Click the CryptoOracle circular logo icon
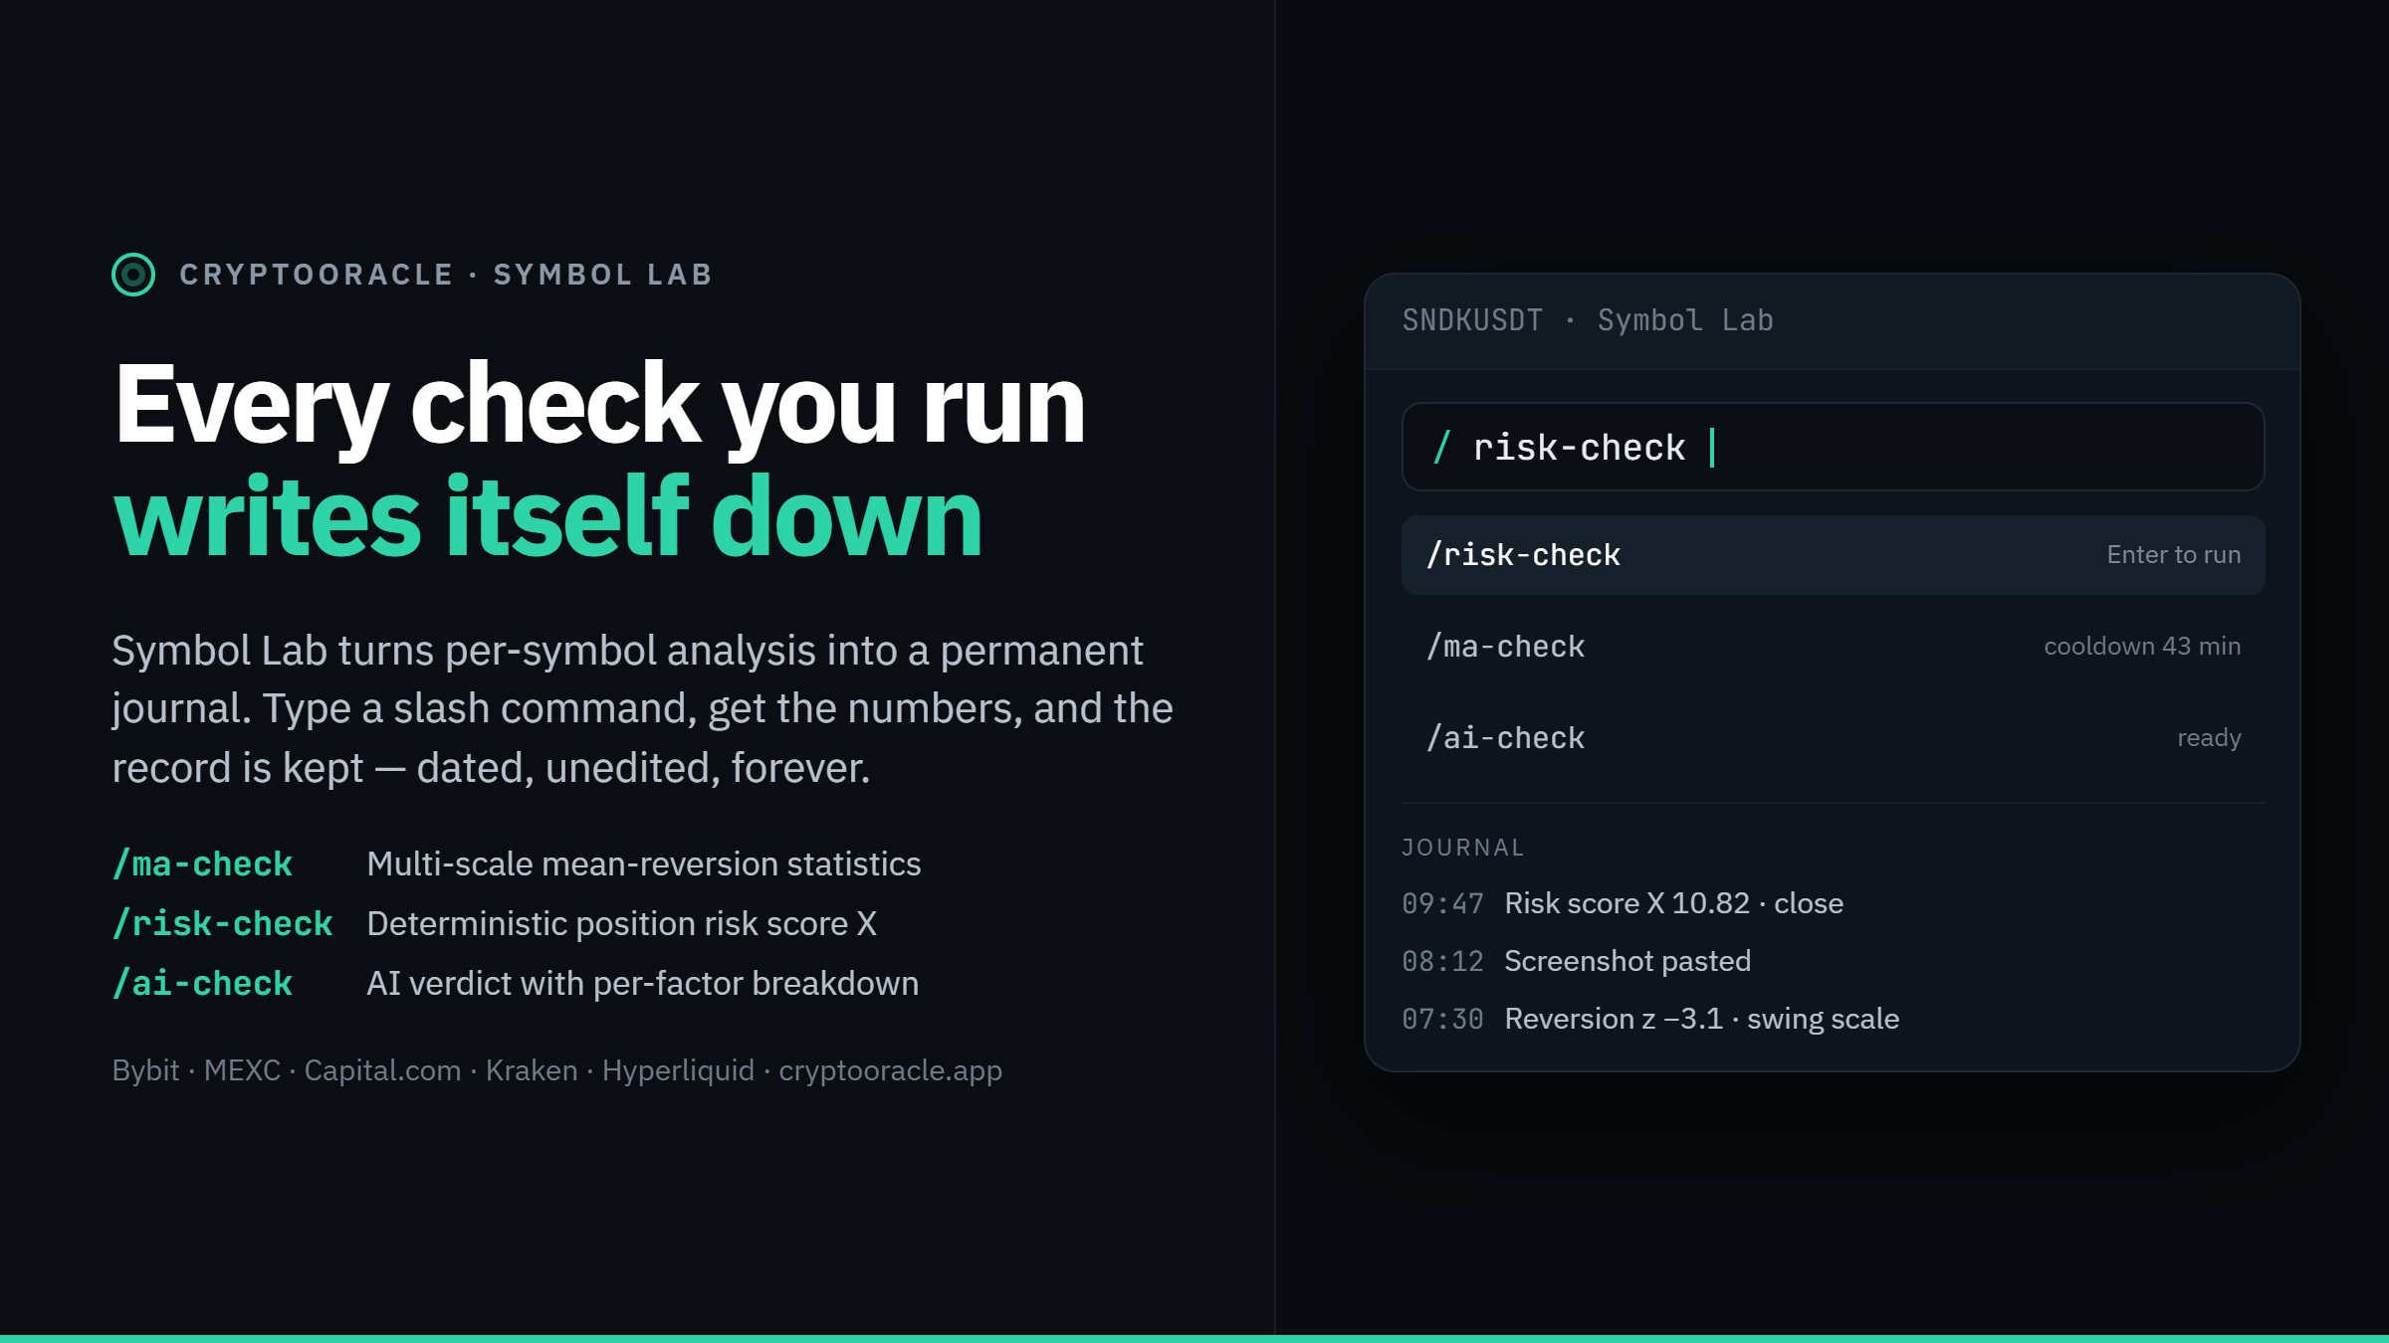 tap(133, 275)
